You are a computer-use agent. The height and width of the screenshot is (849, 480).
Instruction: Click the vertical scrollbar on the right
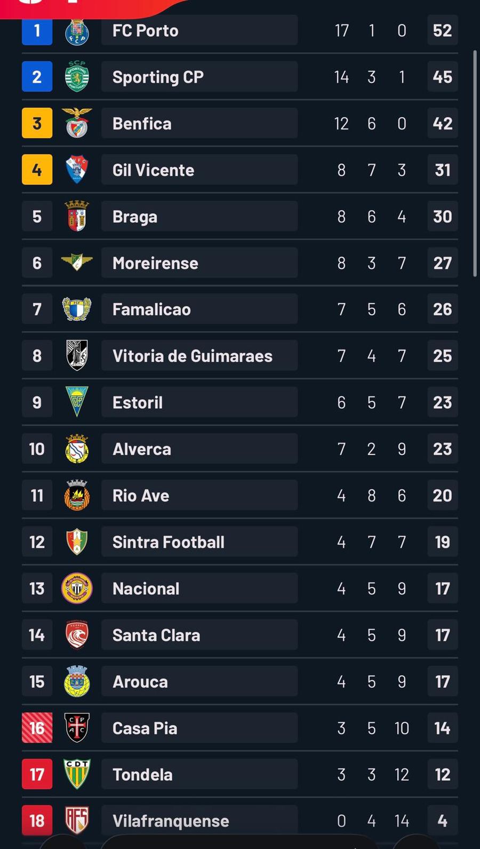pos(475,163)
